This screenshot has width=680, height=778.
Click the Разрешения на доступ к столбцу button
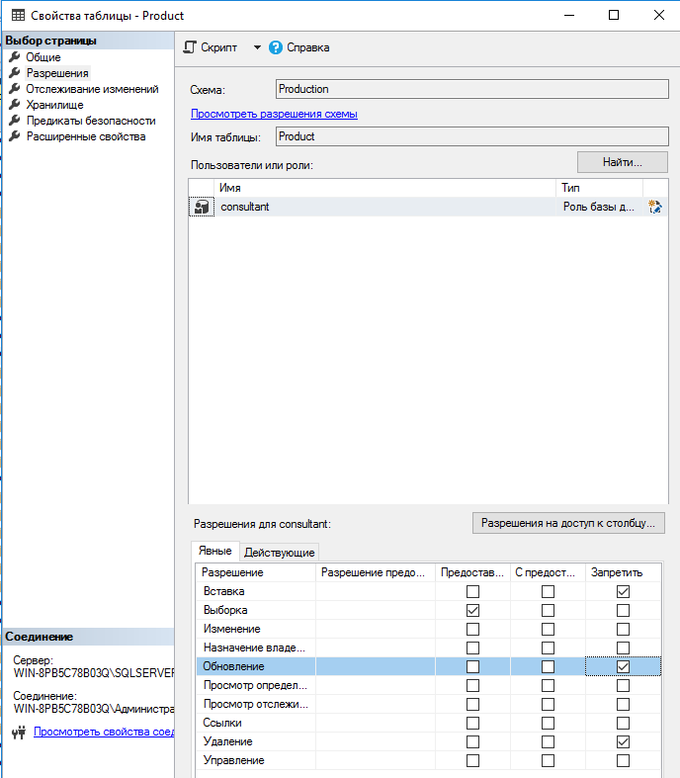coord(568,523)
